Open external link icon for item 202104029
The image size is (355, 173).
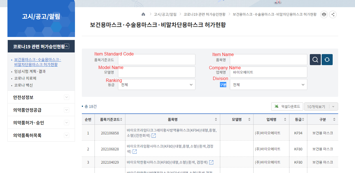pos(211,162)
